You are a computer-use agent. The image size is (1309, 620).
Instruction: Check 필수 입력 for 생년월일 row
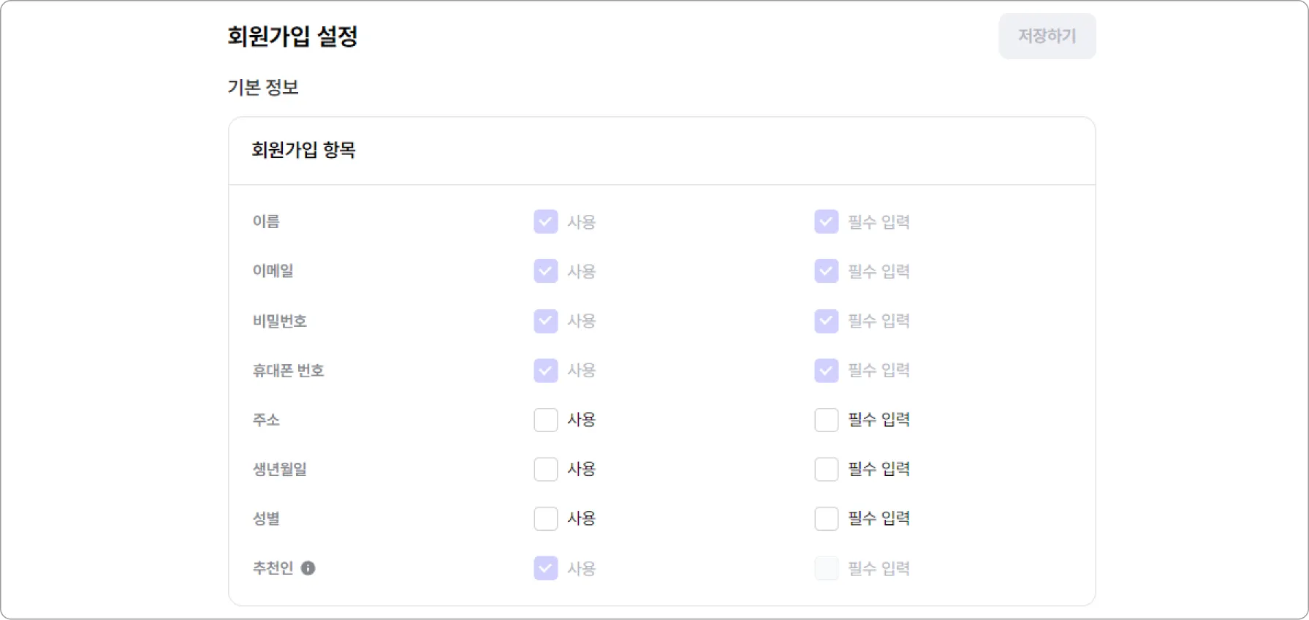pyautogui.click(x=827, y=469)
